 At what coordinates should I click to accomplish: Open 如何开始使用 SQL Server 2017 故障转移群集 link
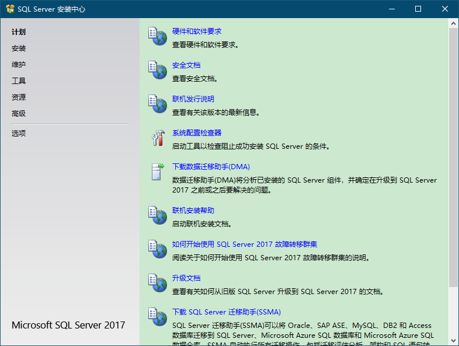pyautogui.click(x=245, y=244)
